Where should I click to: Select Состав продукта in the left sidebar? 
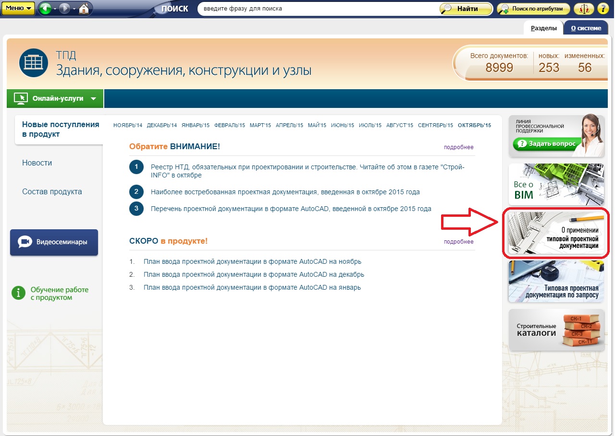pyautogui.click(x=52, y=192)
